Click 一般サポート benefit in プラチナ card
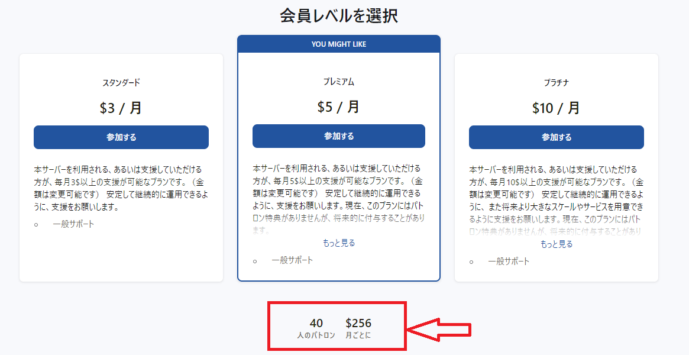This screenshot has height=355, width=689. tap(509, 261)
